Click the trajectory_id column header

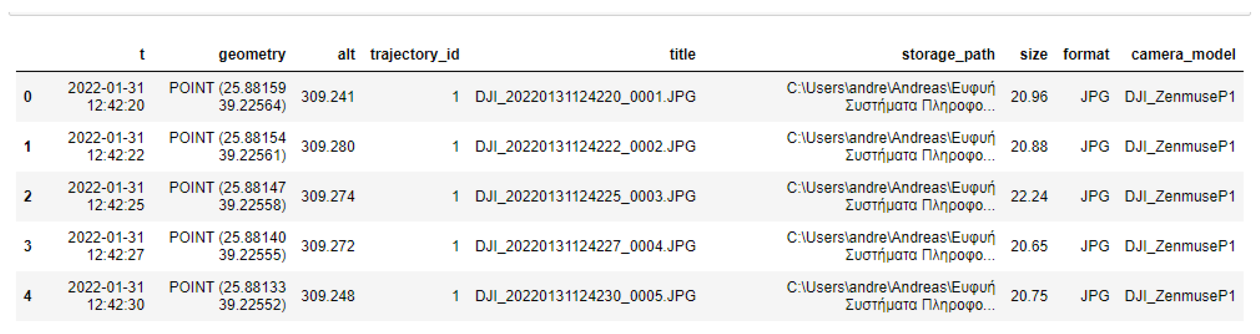click(x=414, y=54)
